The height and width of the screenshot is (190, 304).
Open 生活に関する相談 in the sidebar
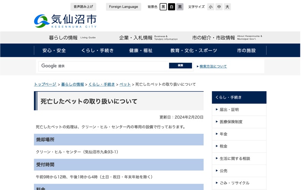(x=239, y=158)
